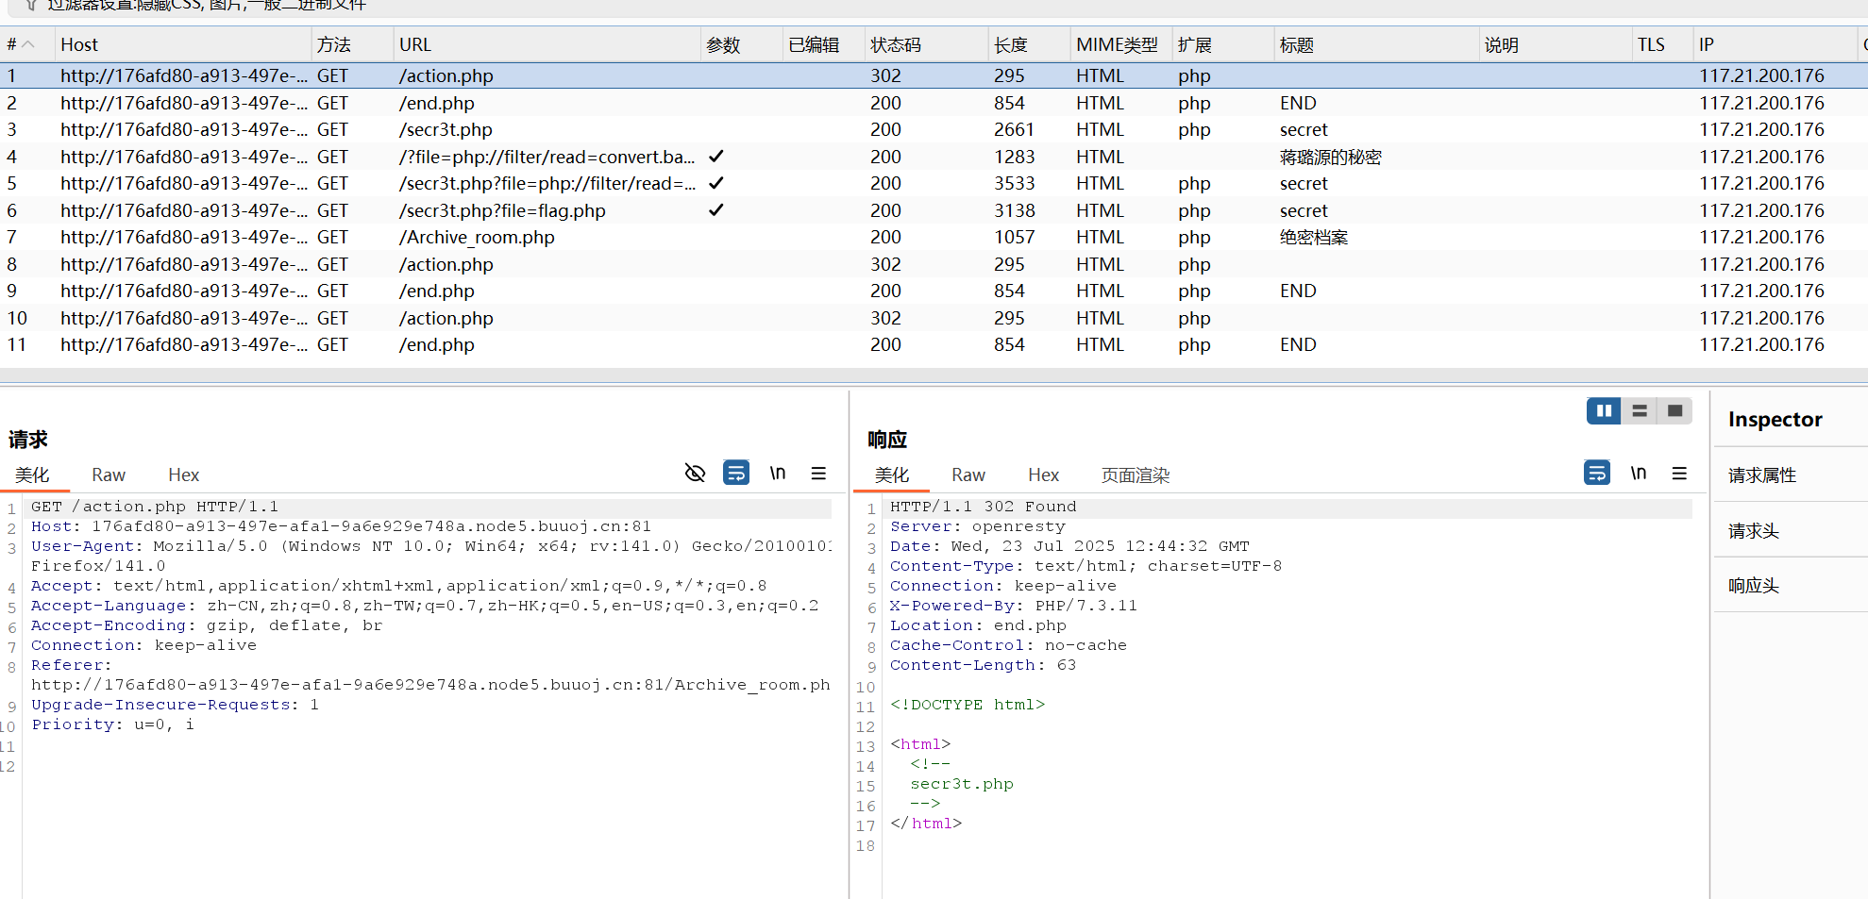This screenshot has width=1868, height=899.
Task: Sort by the 标题 column header
Action: click(1376, 44)
